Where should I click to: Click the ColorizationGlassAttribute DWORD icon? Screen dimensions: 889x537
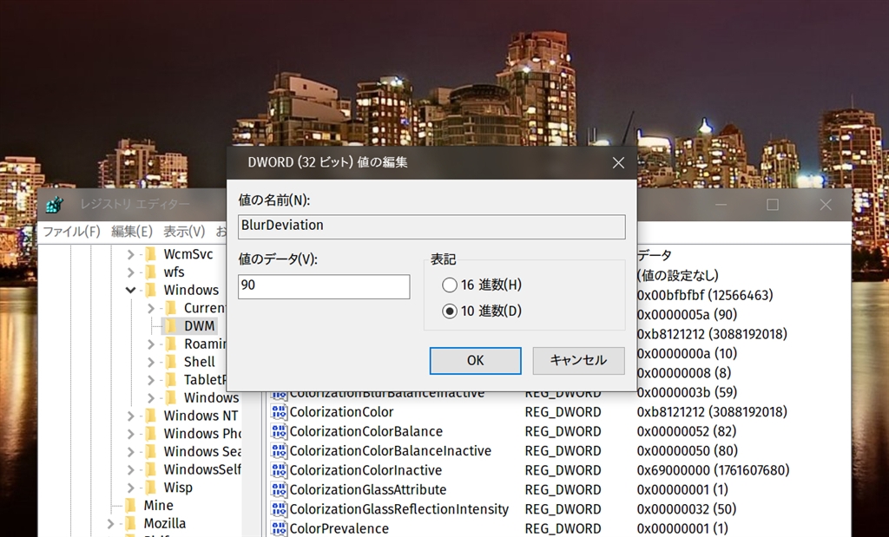(x=279, y=489)
